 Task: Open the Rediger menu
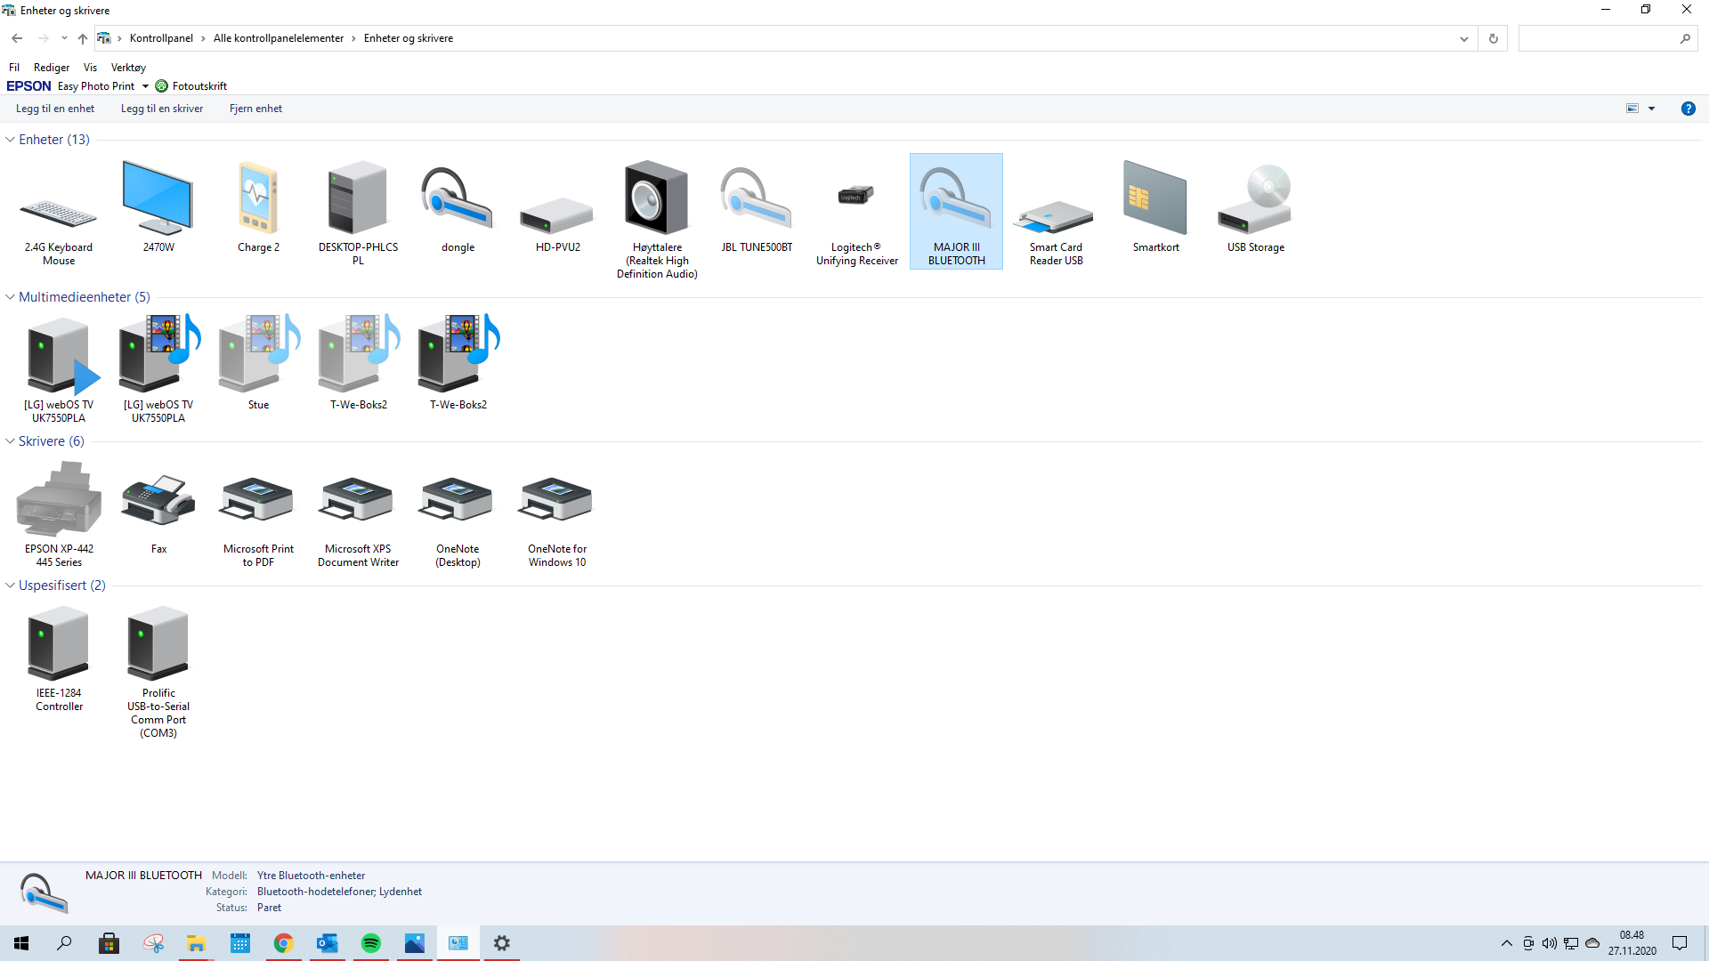52,68
